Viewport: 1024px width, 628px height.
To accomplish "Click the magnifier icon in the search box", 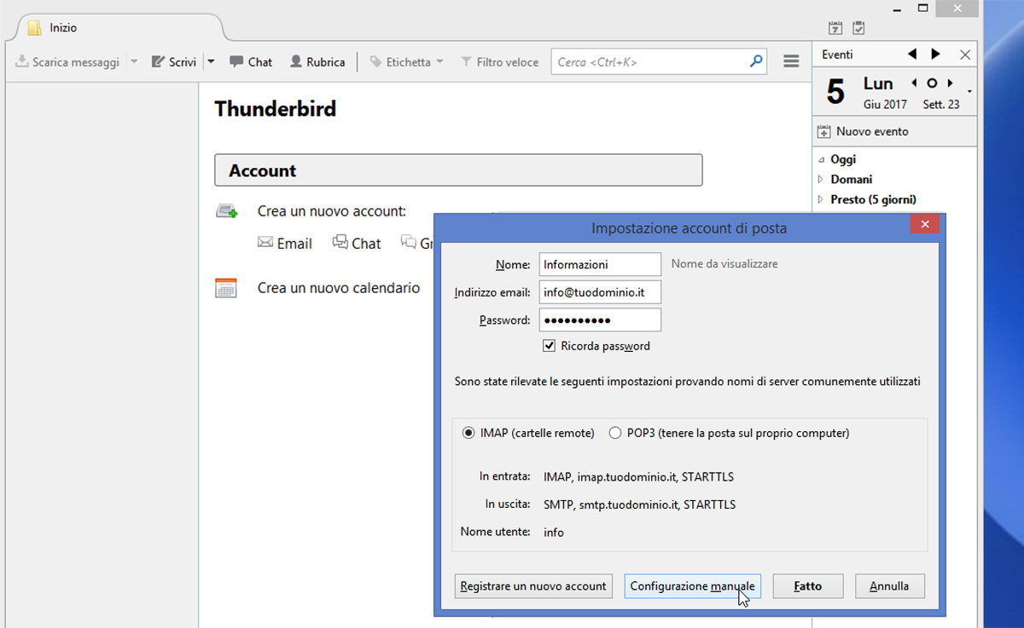I will coord(755,61).
